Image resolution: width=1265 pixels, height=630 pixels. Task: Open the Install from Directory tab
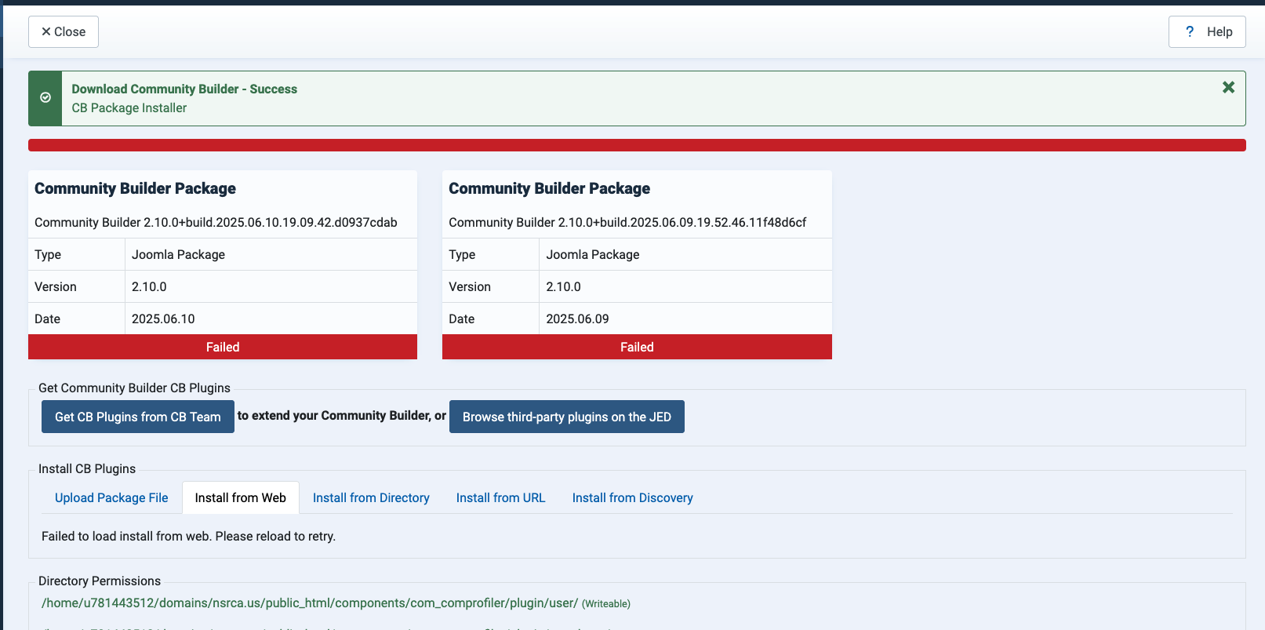[x=371, y=498]
